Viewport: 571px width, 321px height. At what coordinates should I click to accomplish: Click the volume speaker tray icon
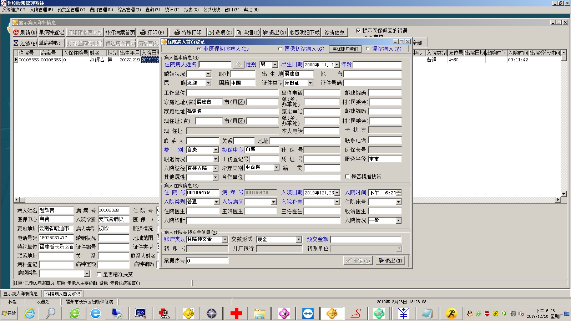(521, 314)
